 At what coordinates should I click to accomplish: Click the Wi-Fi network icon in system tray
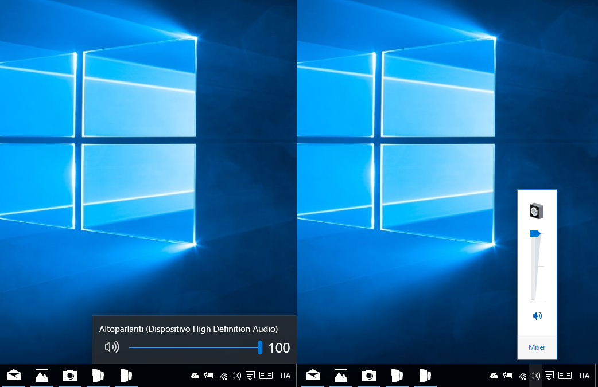point(222,376)
